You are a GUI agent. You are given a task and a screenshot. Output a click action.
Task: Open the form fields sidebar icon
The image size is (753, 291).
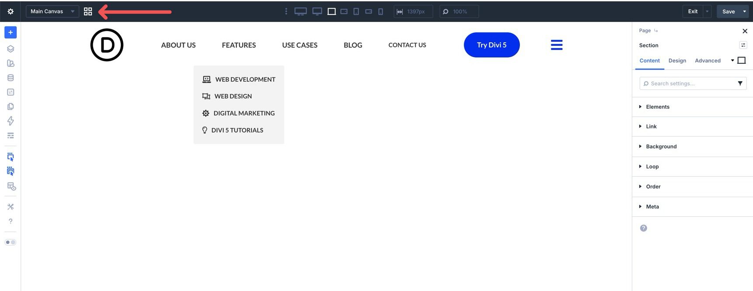click(x=10, y=92)
